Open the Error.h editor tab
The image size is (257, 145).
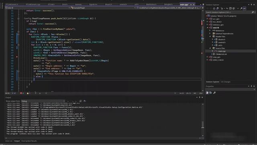[65, 4]
